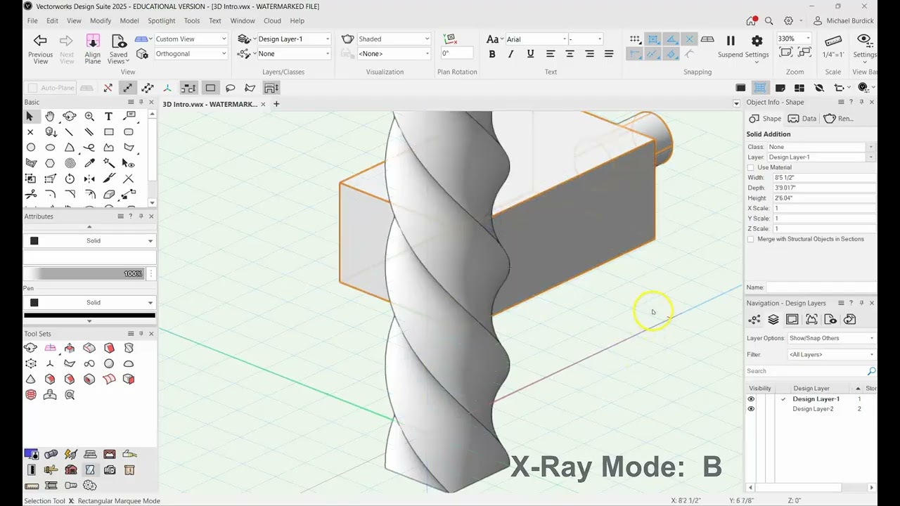The width and height of the screenshot is (900, 506).
Task: Click the 1/4"=1' scale button
Action: [x=833, y=46]
